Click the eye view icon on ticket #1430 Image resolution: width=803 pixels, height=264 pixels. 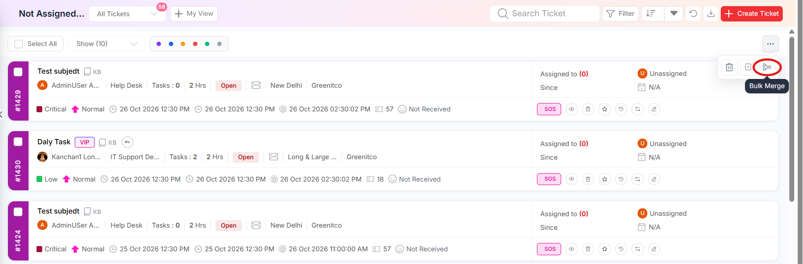[571, 179]
